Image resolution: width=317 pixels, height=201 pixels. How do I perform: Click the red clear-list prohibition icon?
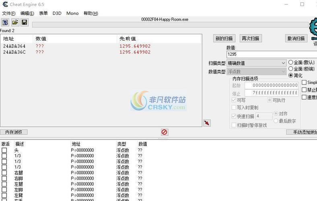pos(165,132)
